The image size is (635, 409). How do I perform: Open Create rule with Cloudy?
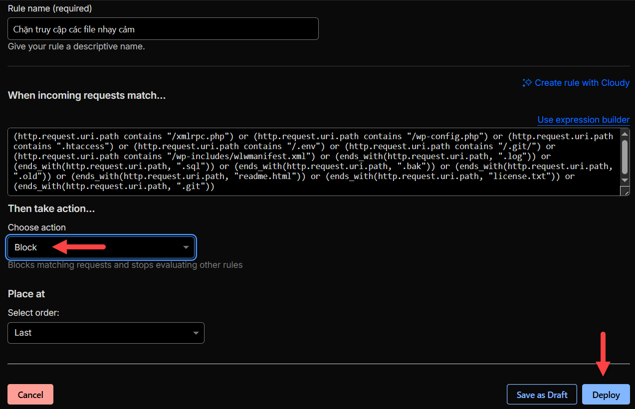point(582,83)
